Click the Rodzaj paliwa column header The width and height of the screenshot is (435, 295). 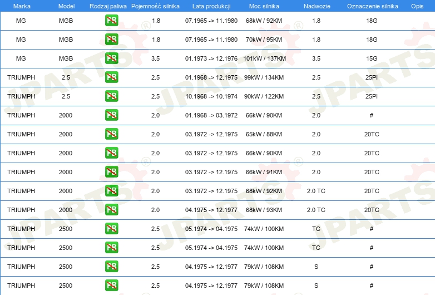tap(108, 6)
